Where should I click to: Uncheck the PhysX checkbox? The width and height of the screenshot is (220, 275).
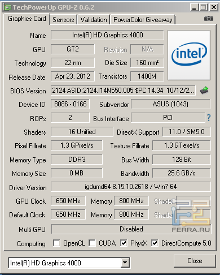[124, 243]
